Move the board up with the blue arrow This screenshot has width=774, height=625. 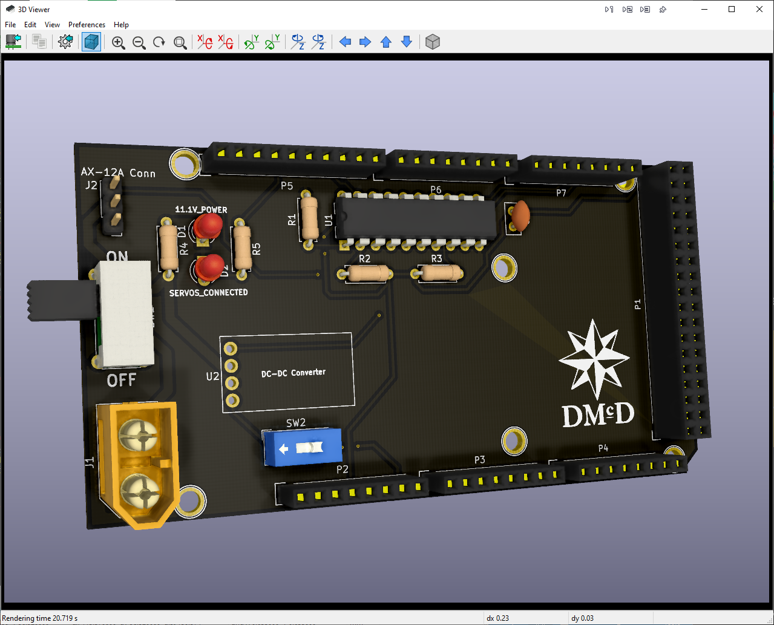coord(386,42)
